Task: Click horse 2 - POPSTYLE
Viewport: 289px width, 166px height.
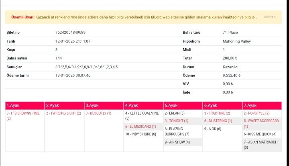Action: click(x=256, y=113)
